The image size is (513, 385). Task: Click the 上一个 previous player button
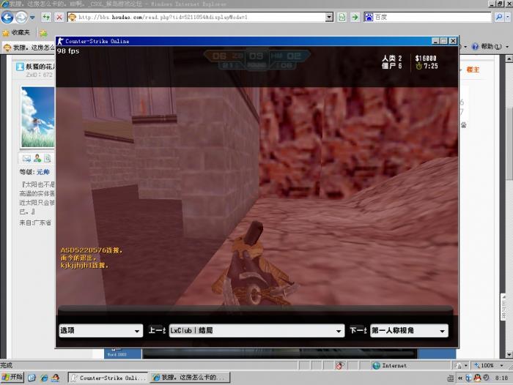pyautogui.click(x=157, y=330)
